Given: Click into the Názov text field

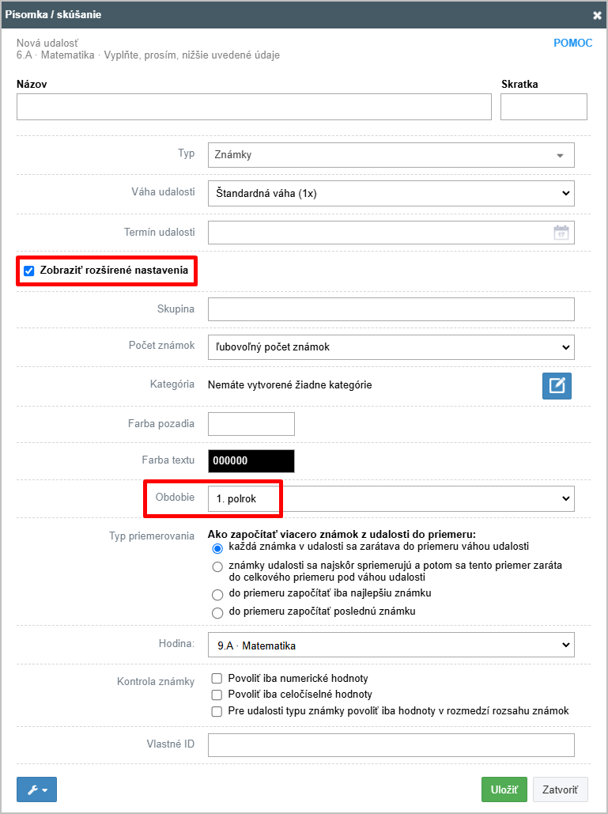Looking at the screenshot, I should 254,107.
